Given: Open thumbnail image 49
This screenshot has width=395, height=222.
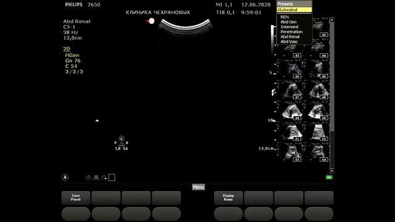Looking at the screenshot, I should click(291, 111).
